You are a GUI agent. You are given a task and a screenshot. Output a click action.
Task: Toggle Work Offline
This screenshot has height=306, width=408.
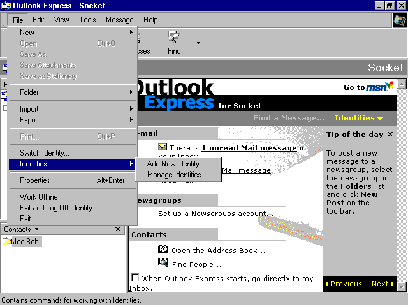pos(72,197)
